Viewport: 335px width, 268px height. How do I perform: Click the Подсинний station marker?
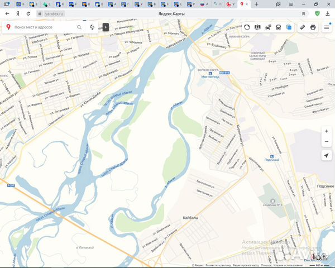pos(272,158)
